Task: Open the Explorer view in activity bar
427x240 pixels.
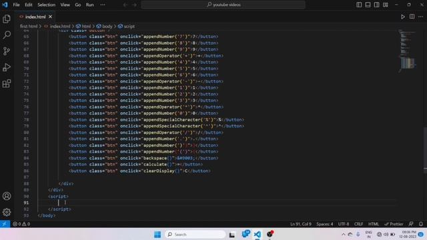Action: click(7, 19)
